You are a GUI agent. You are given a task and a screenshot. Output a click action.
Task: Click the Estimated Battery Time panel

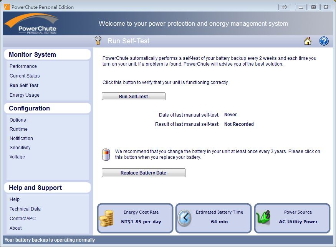(214, 218)
